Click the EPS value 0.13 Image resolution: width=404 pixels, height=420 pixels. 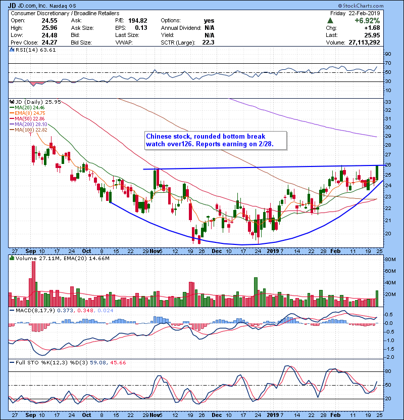click(x=141, y=28)
